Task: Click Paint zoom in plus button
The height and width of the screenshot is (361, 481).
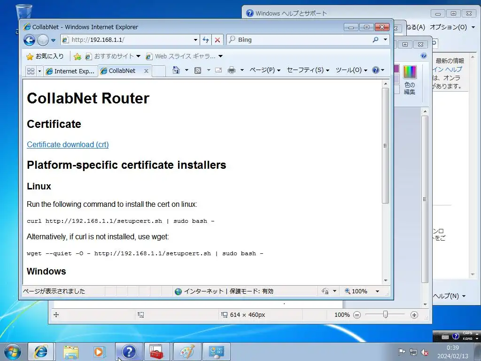Action: pos(414,315)
